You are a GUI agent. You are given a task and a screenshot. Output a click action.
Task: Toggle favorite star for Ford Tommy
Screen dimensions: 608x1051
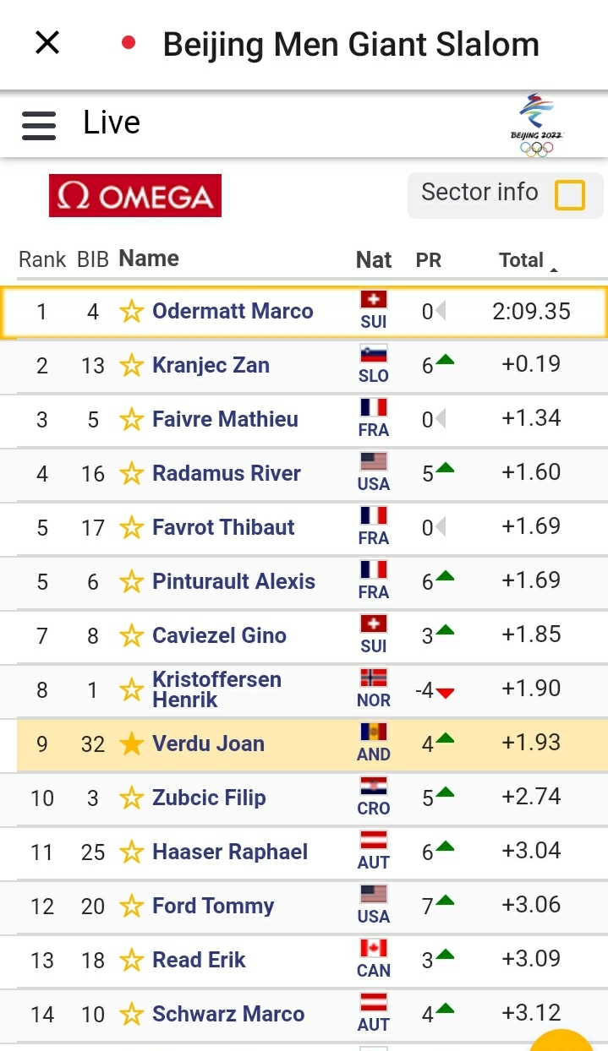pos(131,907)
